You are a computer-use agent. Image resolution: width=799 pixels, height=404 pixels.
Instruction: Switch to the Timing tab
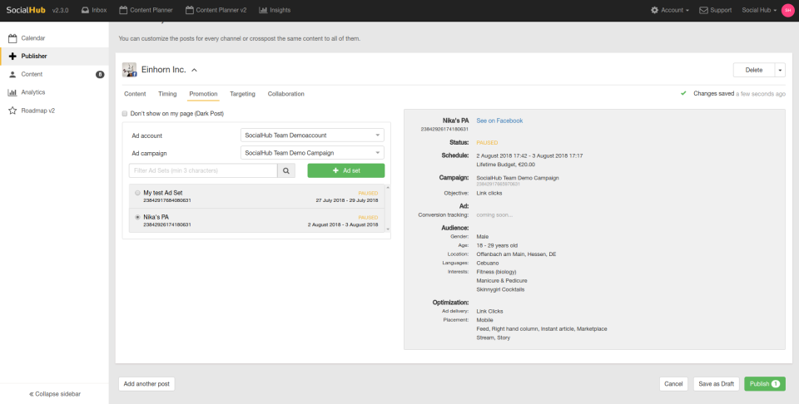(x=167, y=94)
